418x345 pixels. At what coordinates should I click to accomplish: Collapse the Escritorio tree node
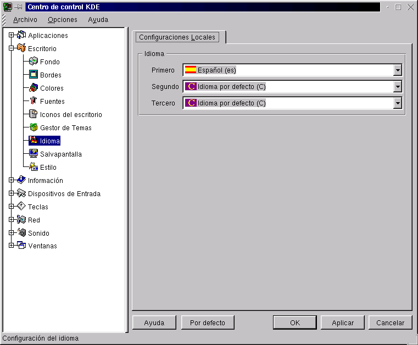coord(11,48)
